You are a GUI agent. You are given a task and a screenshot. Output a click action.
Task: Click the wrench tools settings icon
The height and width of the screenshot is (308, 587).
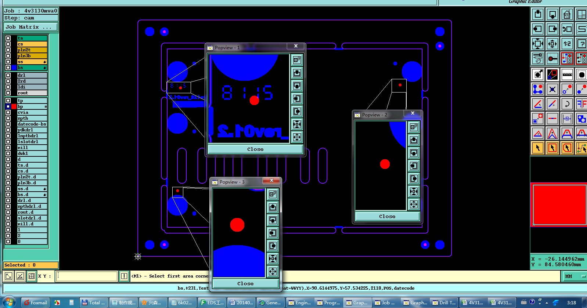pos(538,58)
